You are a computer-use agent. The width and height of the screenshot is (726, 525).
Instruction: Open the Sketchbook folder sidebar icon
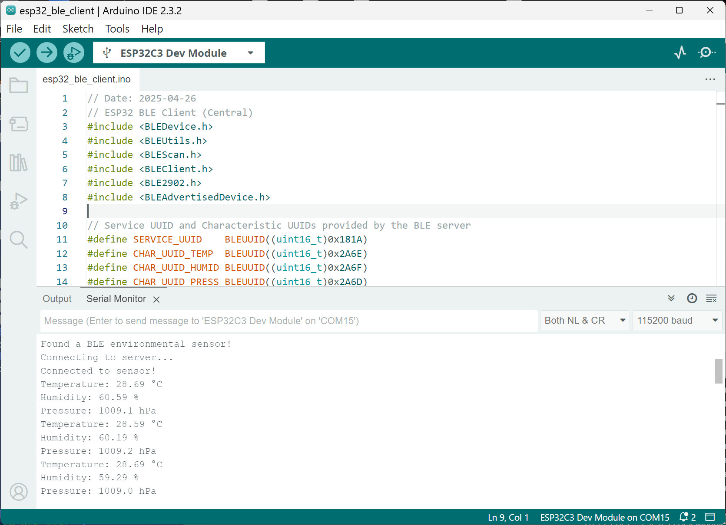19,85
